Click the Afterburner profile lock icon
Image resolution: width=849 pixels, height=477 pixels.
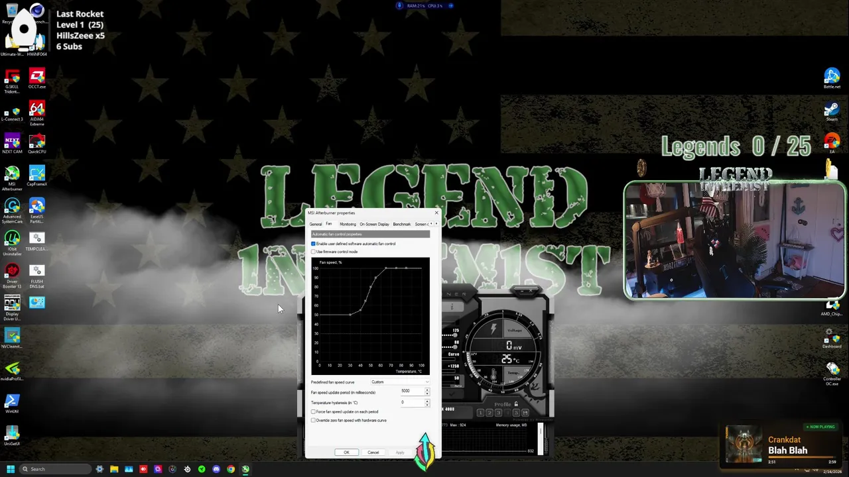(x=516, y=403)
